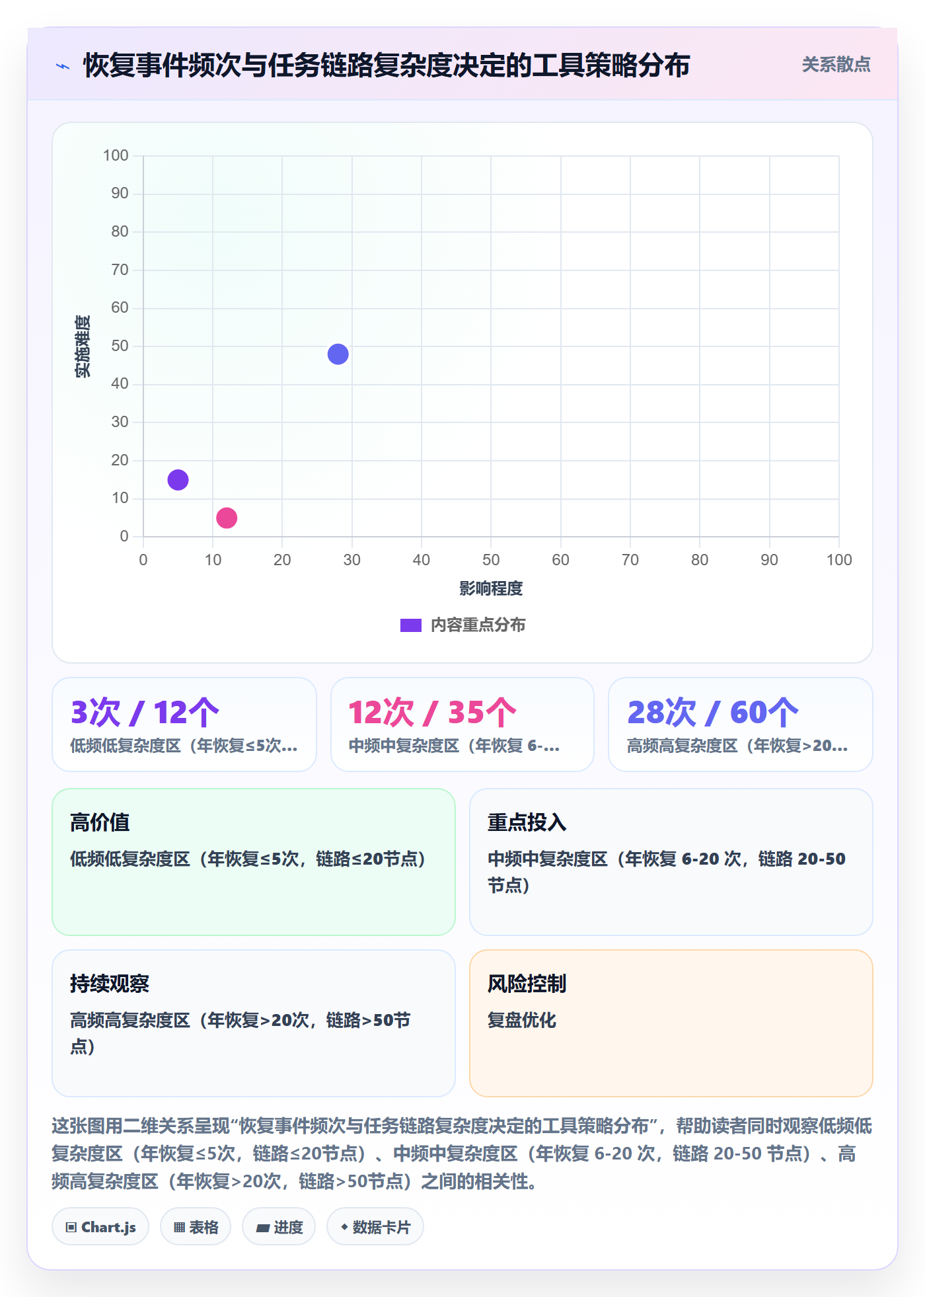
Task: Click the 数据卡片 tag chip
Action: point(375,1227)
